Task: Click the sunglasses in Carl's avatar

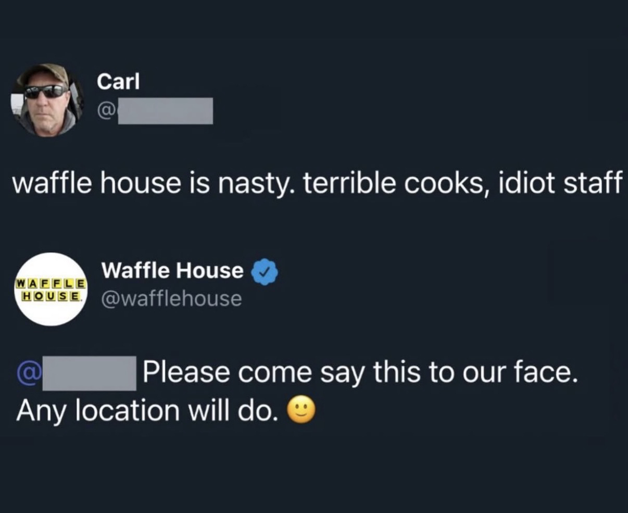Action: pyautogui.click(x=46, y=92)
